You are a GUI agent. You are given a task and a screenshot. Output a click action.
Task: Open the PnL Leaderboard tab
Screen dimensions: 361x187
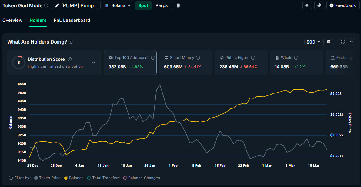pos(72,20)
